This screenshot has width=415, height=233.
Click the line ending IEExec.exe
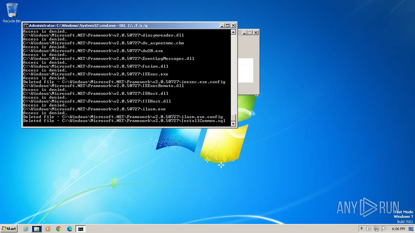tap(96, 74)
